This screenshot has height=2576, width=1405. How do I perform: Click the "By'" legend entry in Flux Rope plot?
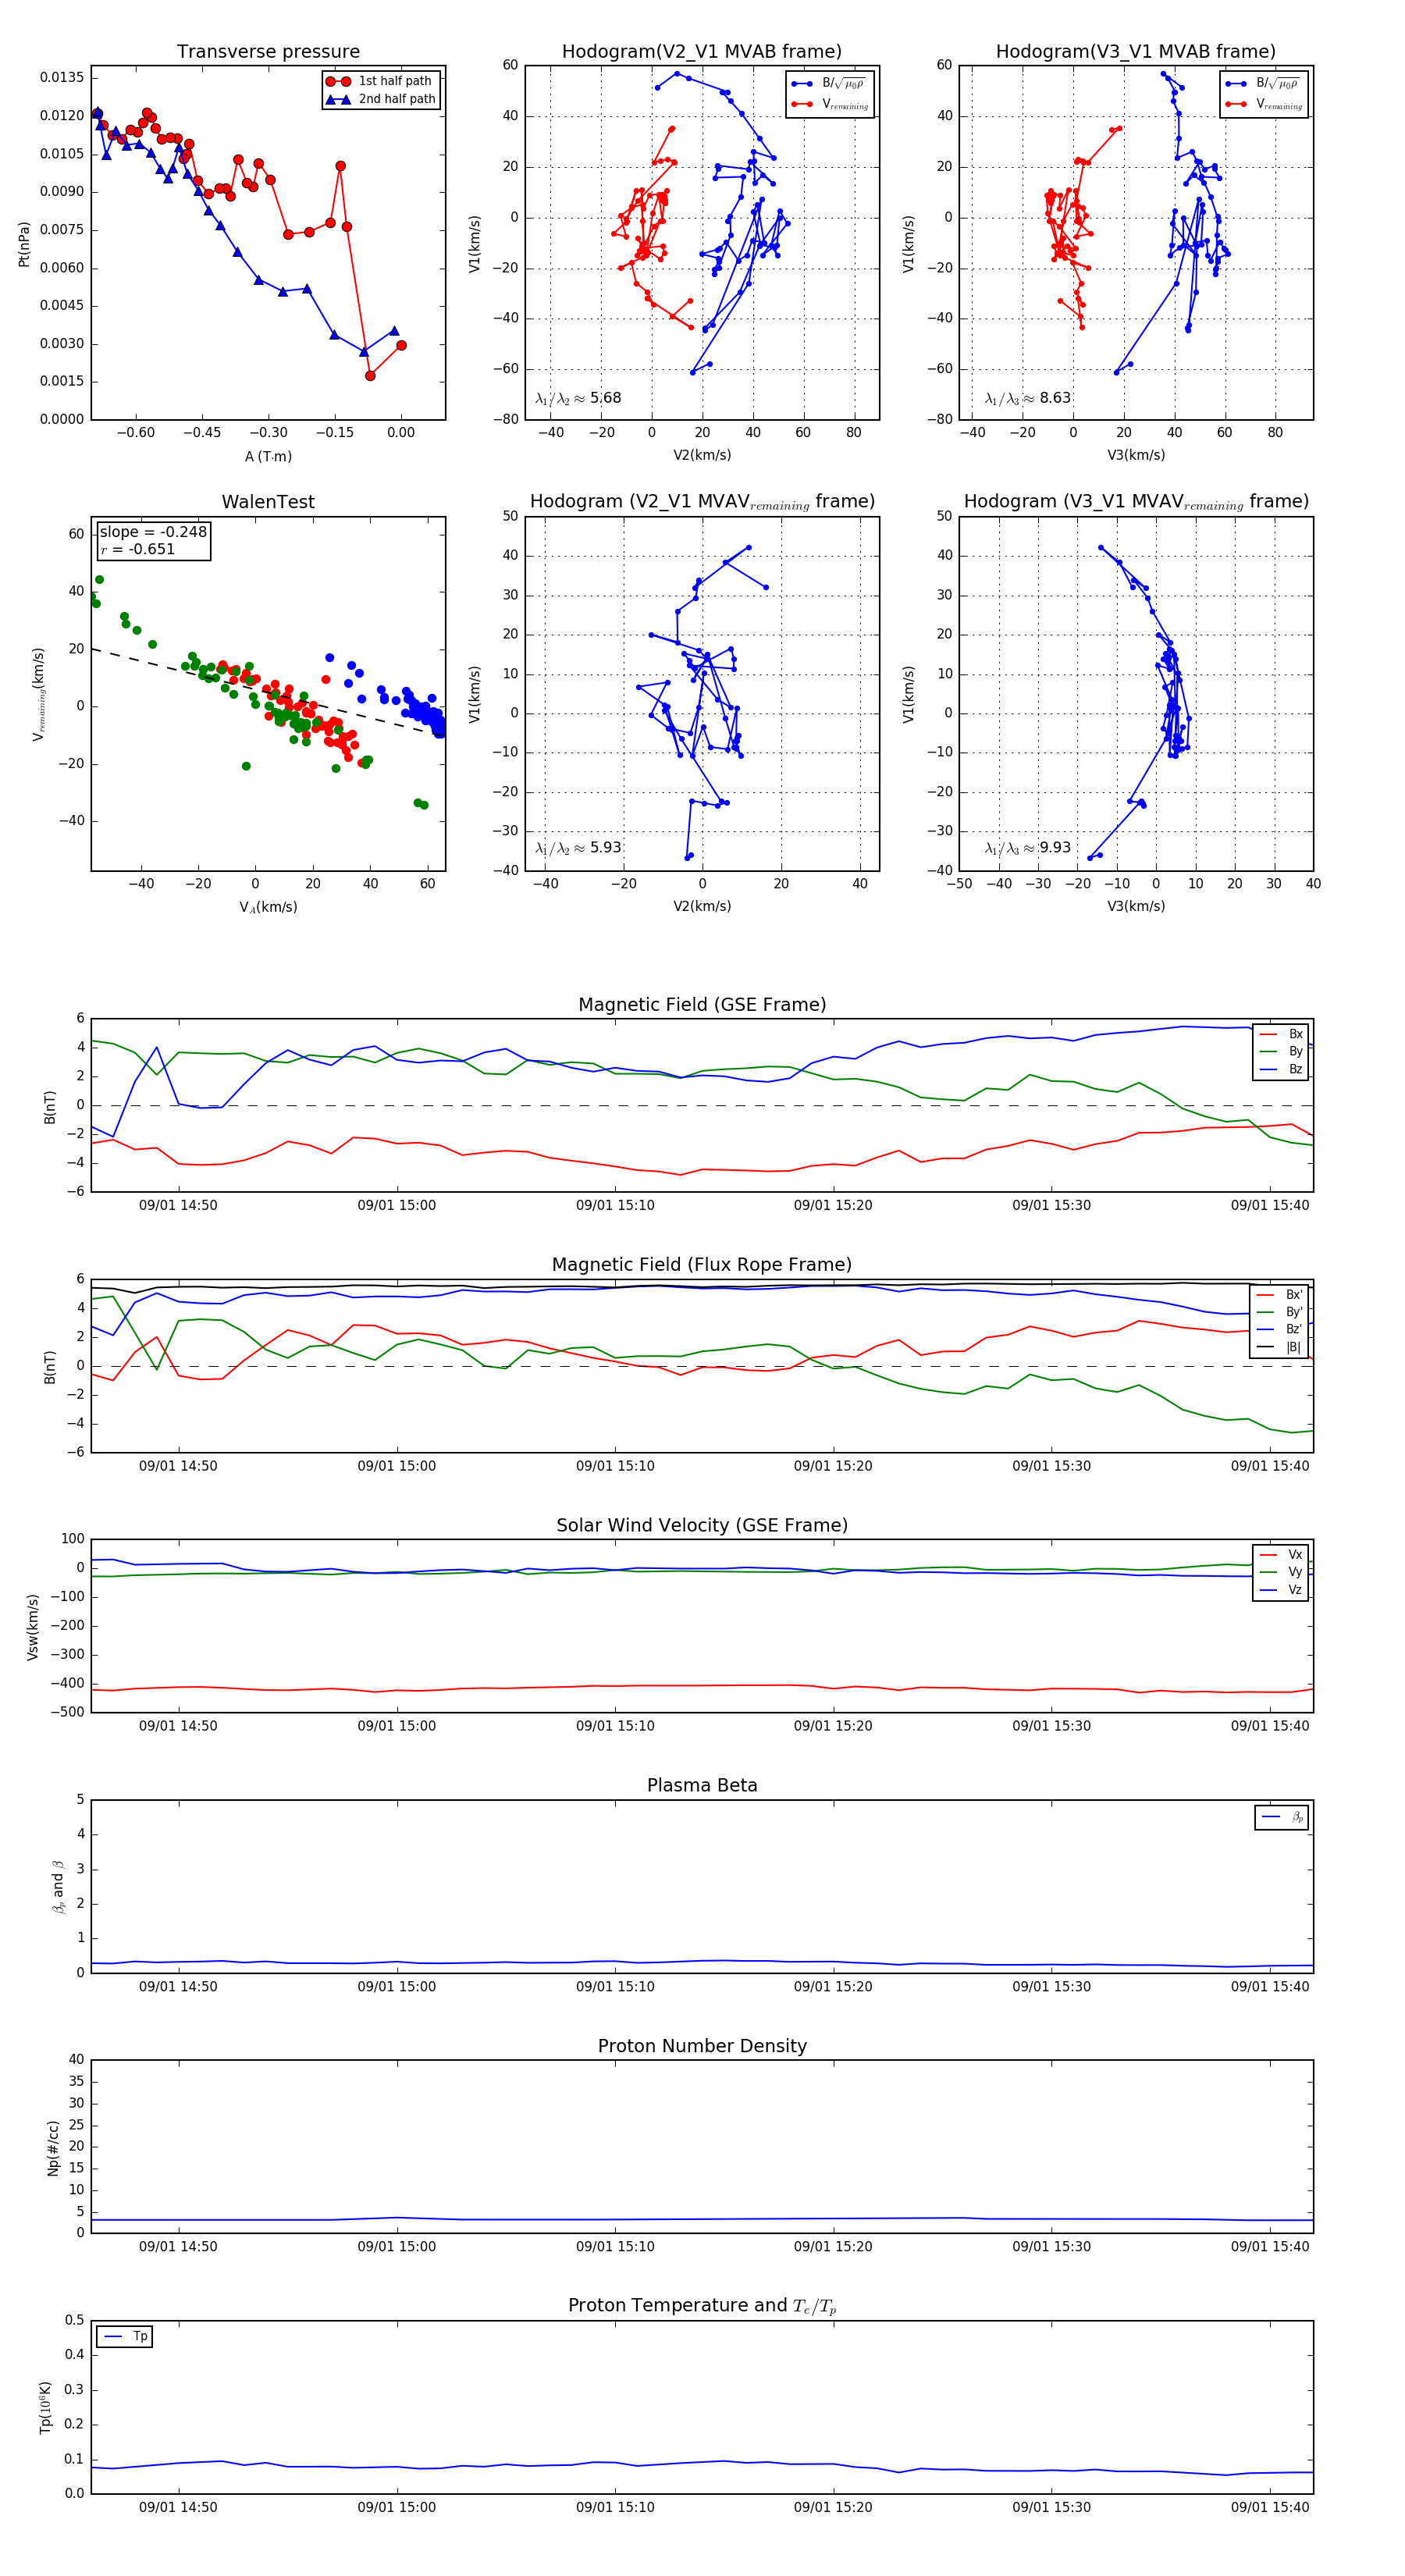(x=1279, y=1312)
